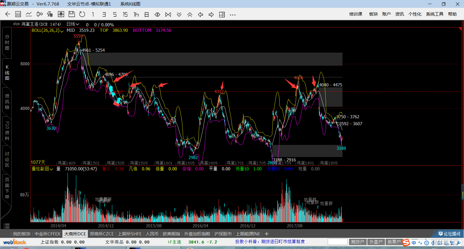Select the 上期所SHFE tab
Image resolution: width=464 pixels, height=249 pixels.
130,234
